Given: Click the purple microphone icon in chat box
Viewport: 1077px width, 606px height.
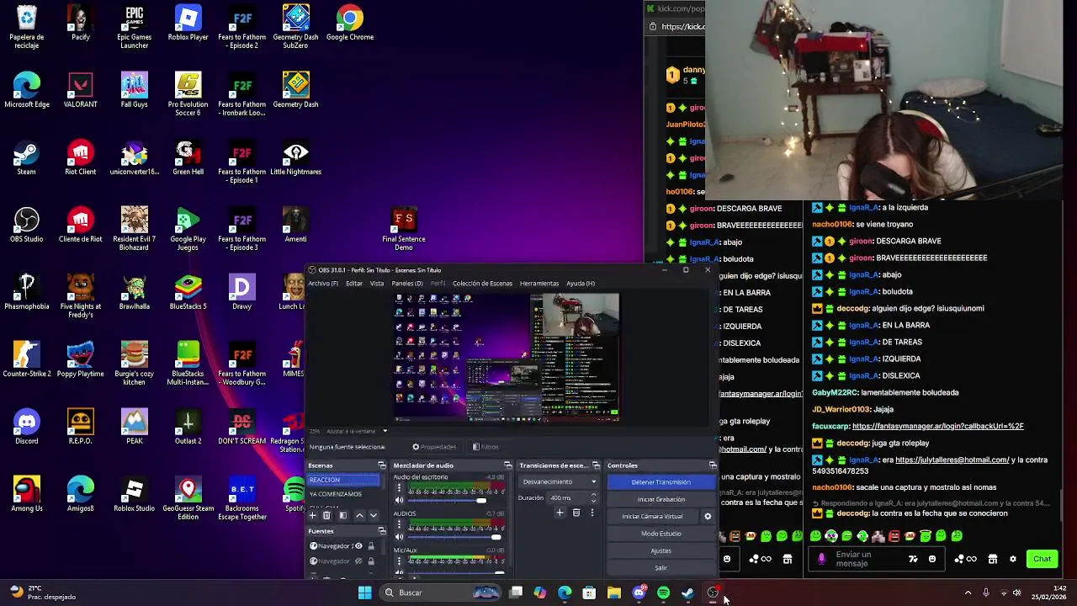Looking at the screenshot, I should [822, 559].
